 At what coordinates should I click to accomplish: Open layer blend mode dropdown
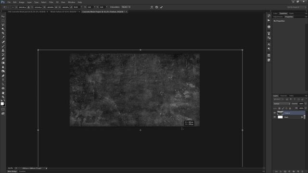[282, 104]
